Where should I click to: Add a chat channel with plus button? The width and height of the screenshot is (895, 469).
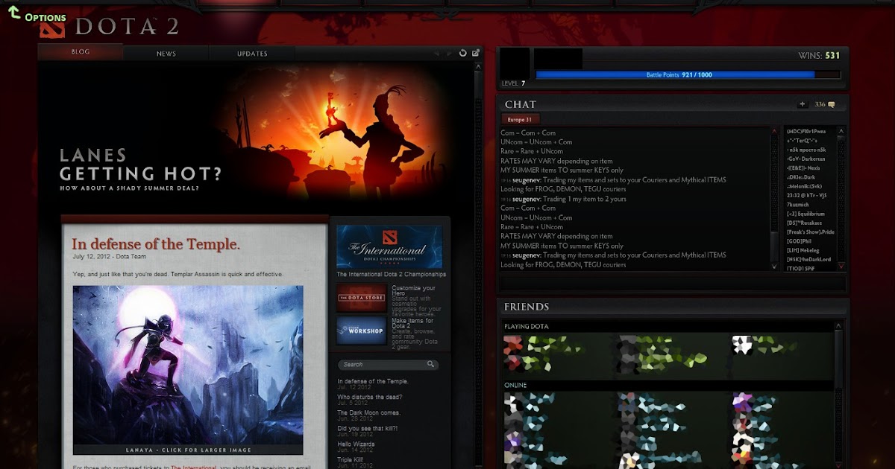[x=803, y=104]
